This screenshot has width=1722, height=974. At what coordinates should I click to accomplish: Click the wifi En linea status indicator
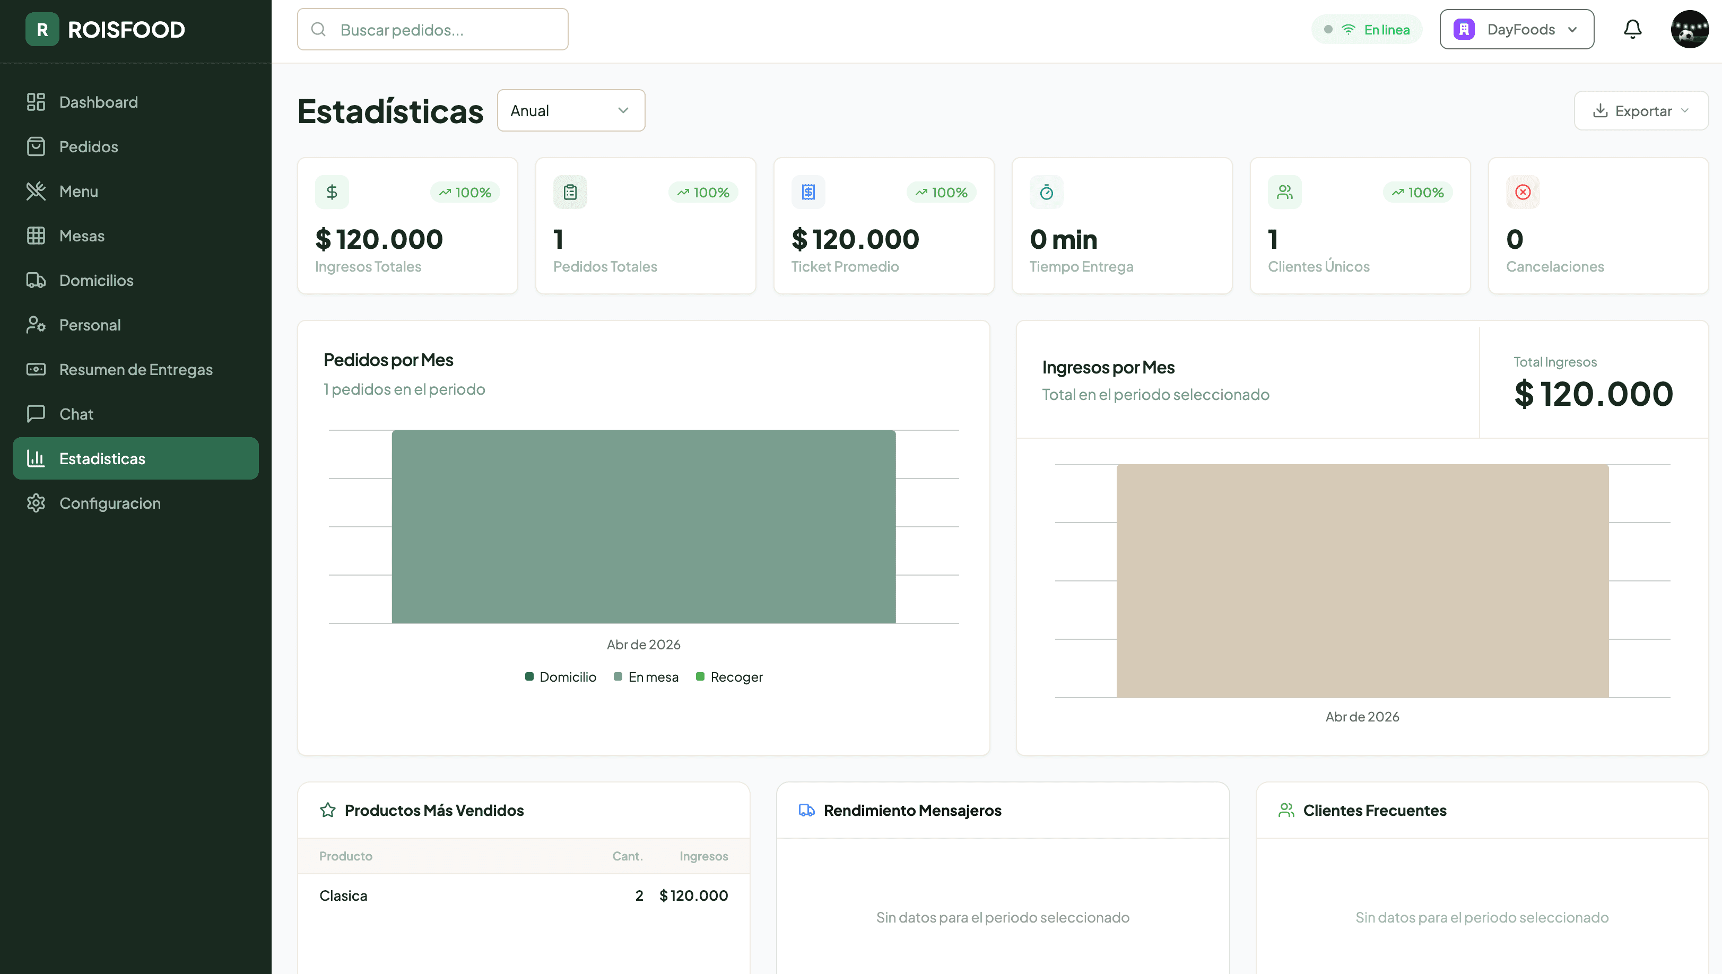click(x=1366, y=29)
